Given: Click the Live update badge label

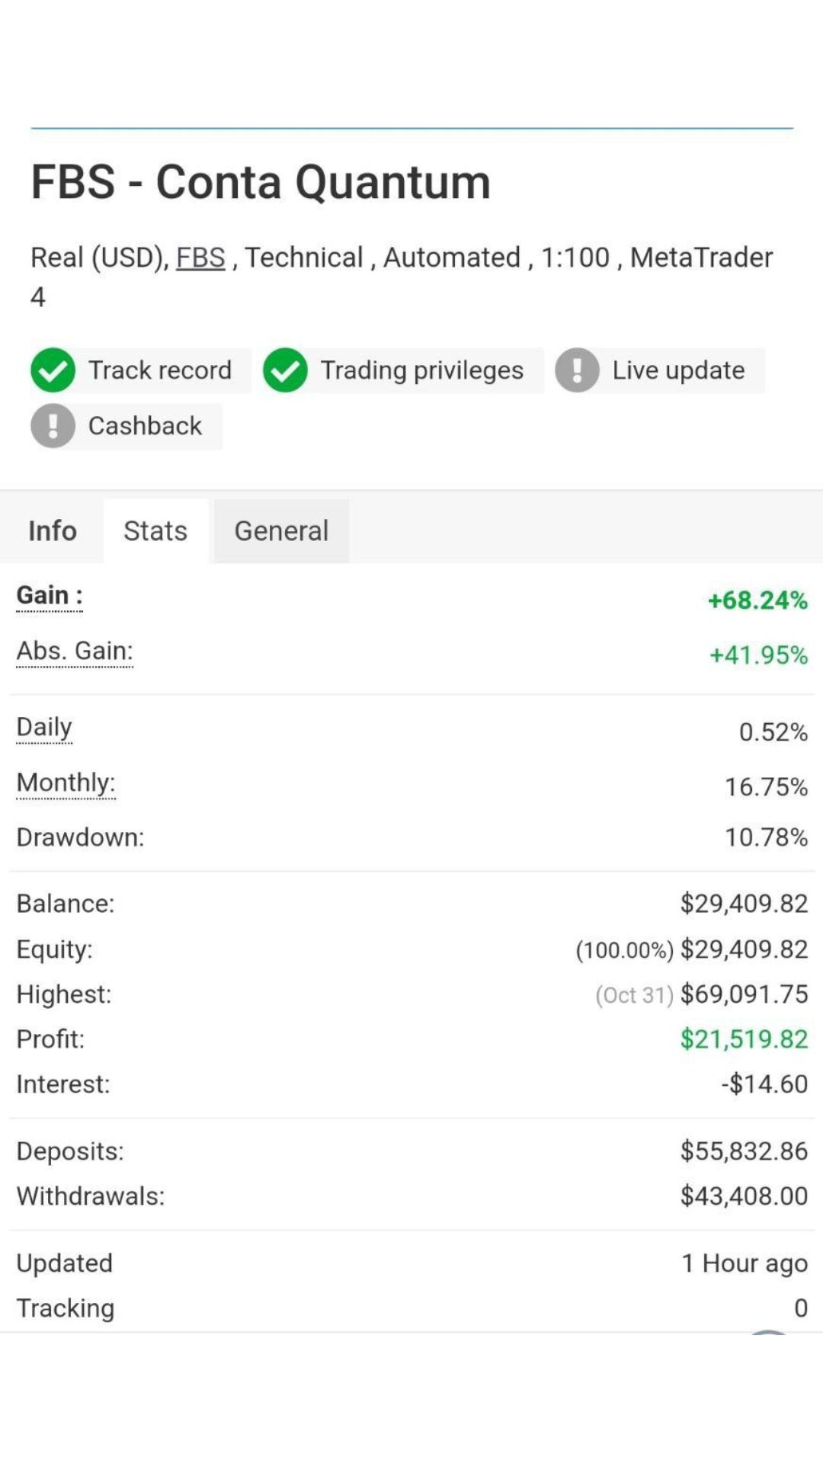Looking at the screenshot, I should tap(679, 370).
